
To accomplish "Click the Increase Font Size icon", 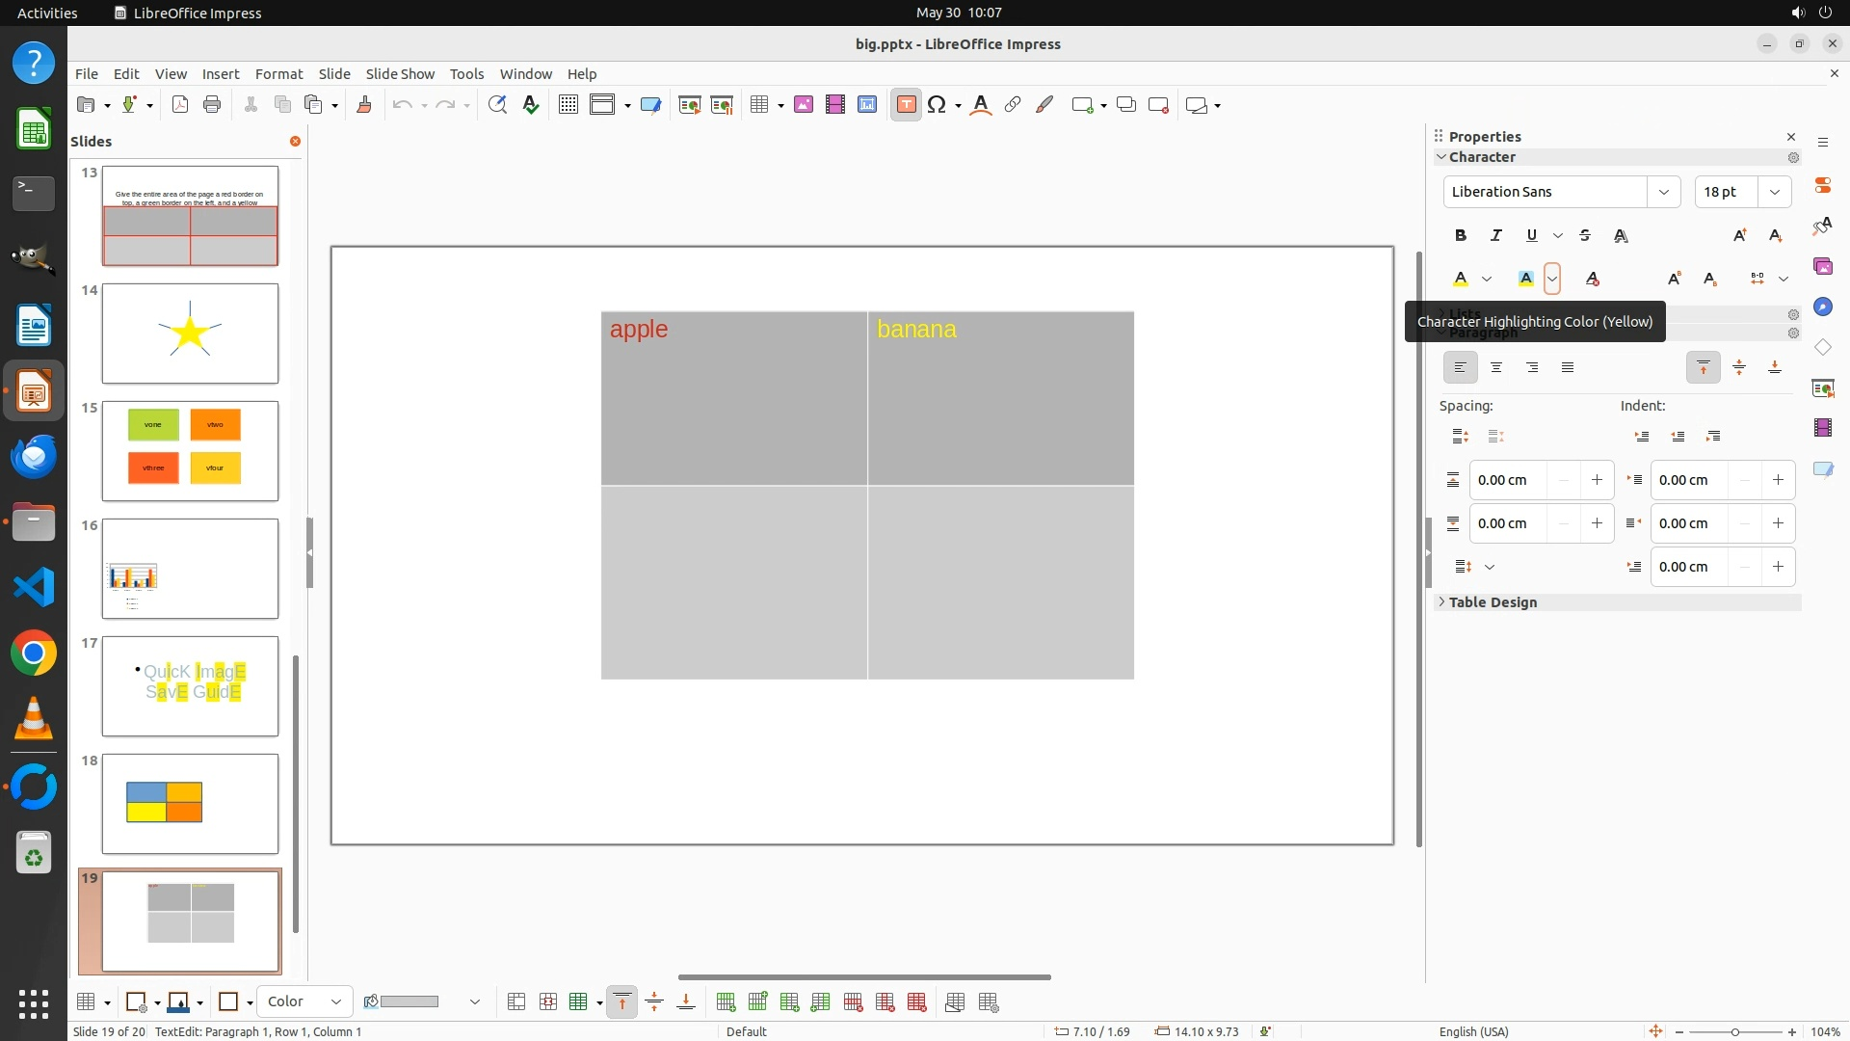I will coord(1739,235).
